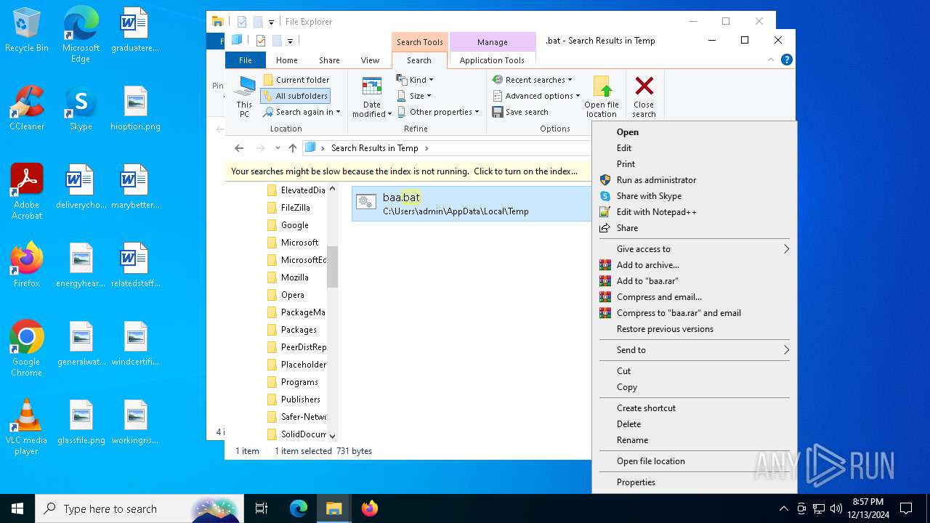Screen dimensions: 930x523
Task: Expand Send to submenu
Action: (x=694, y=350)
